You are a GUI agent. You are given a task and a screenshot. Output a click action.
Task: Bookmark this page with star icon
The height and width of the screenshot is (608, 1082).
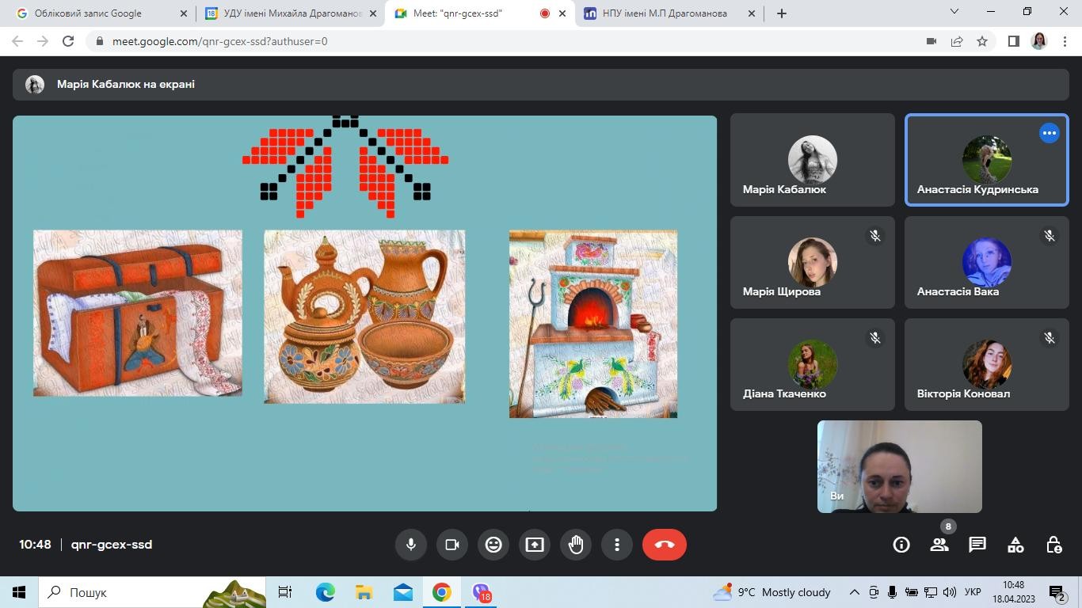point(982,41)
